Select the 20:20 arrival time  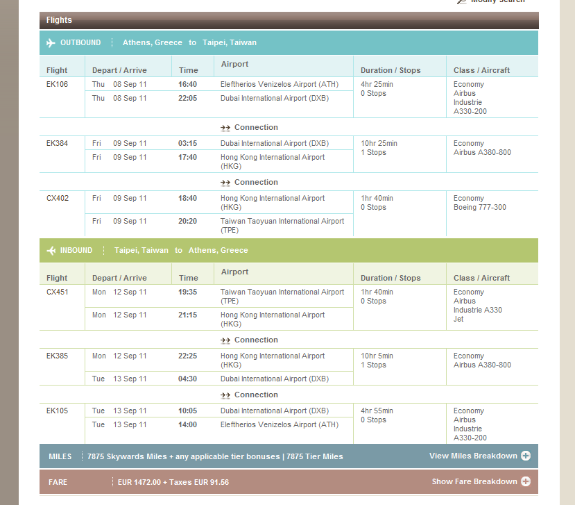(188, 221)
